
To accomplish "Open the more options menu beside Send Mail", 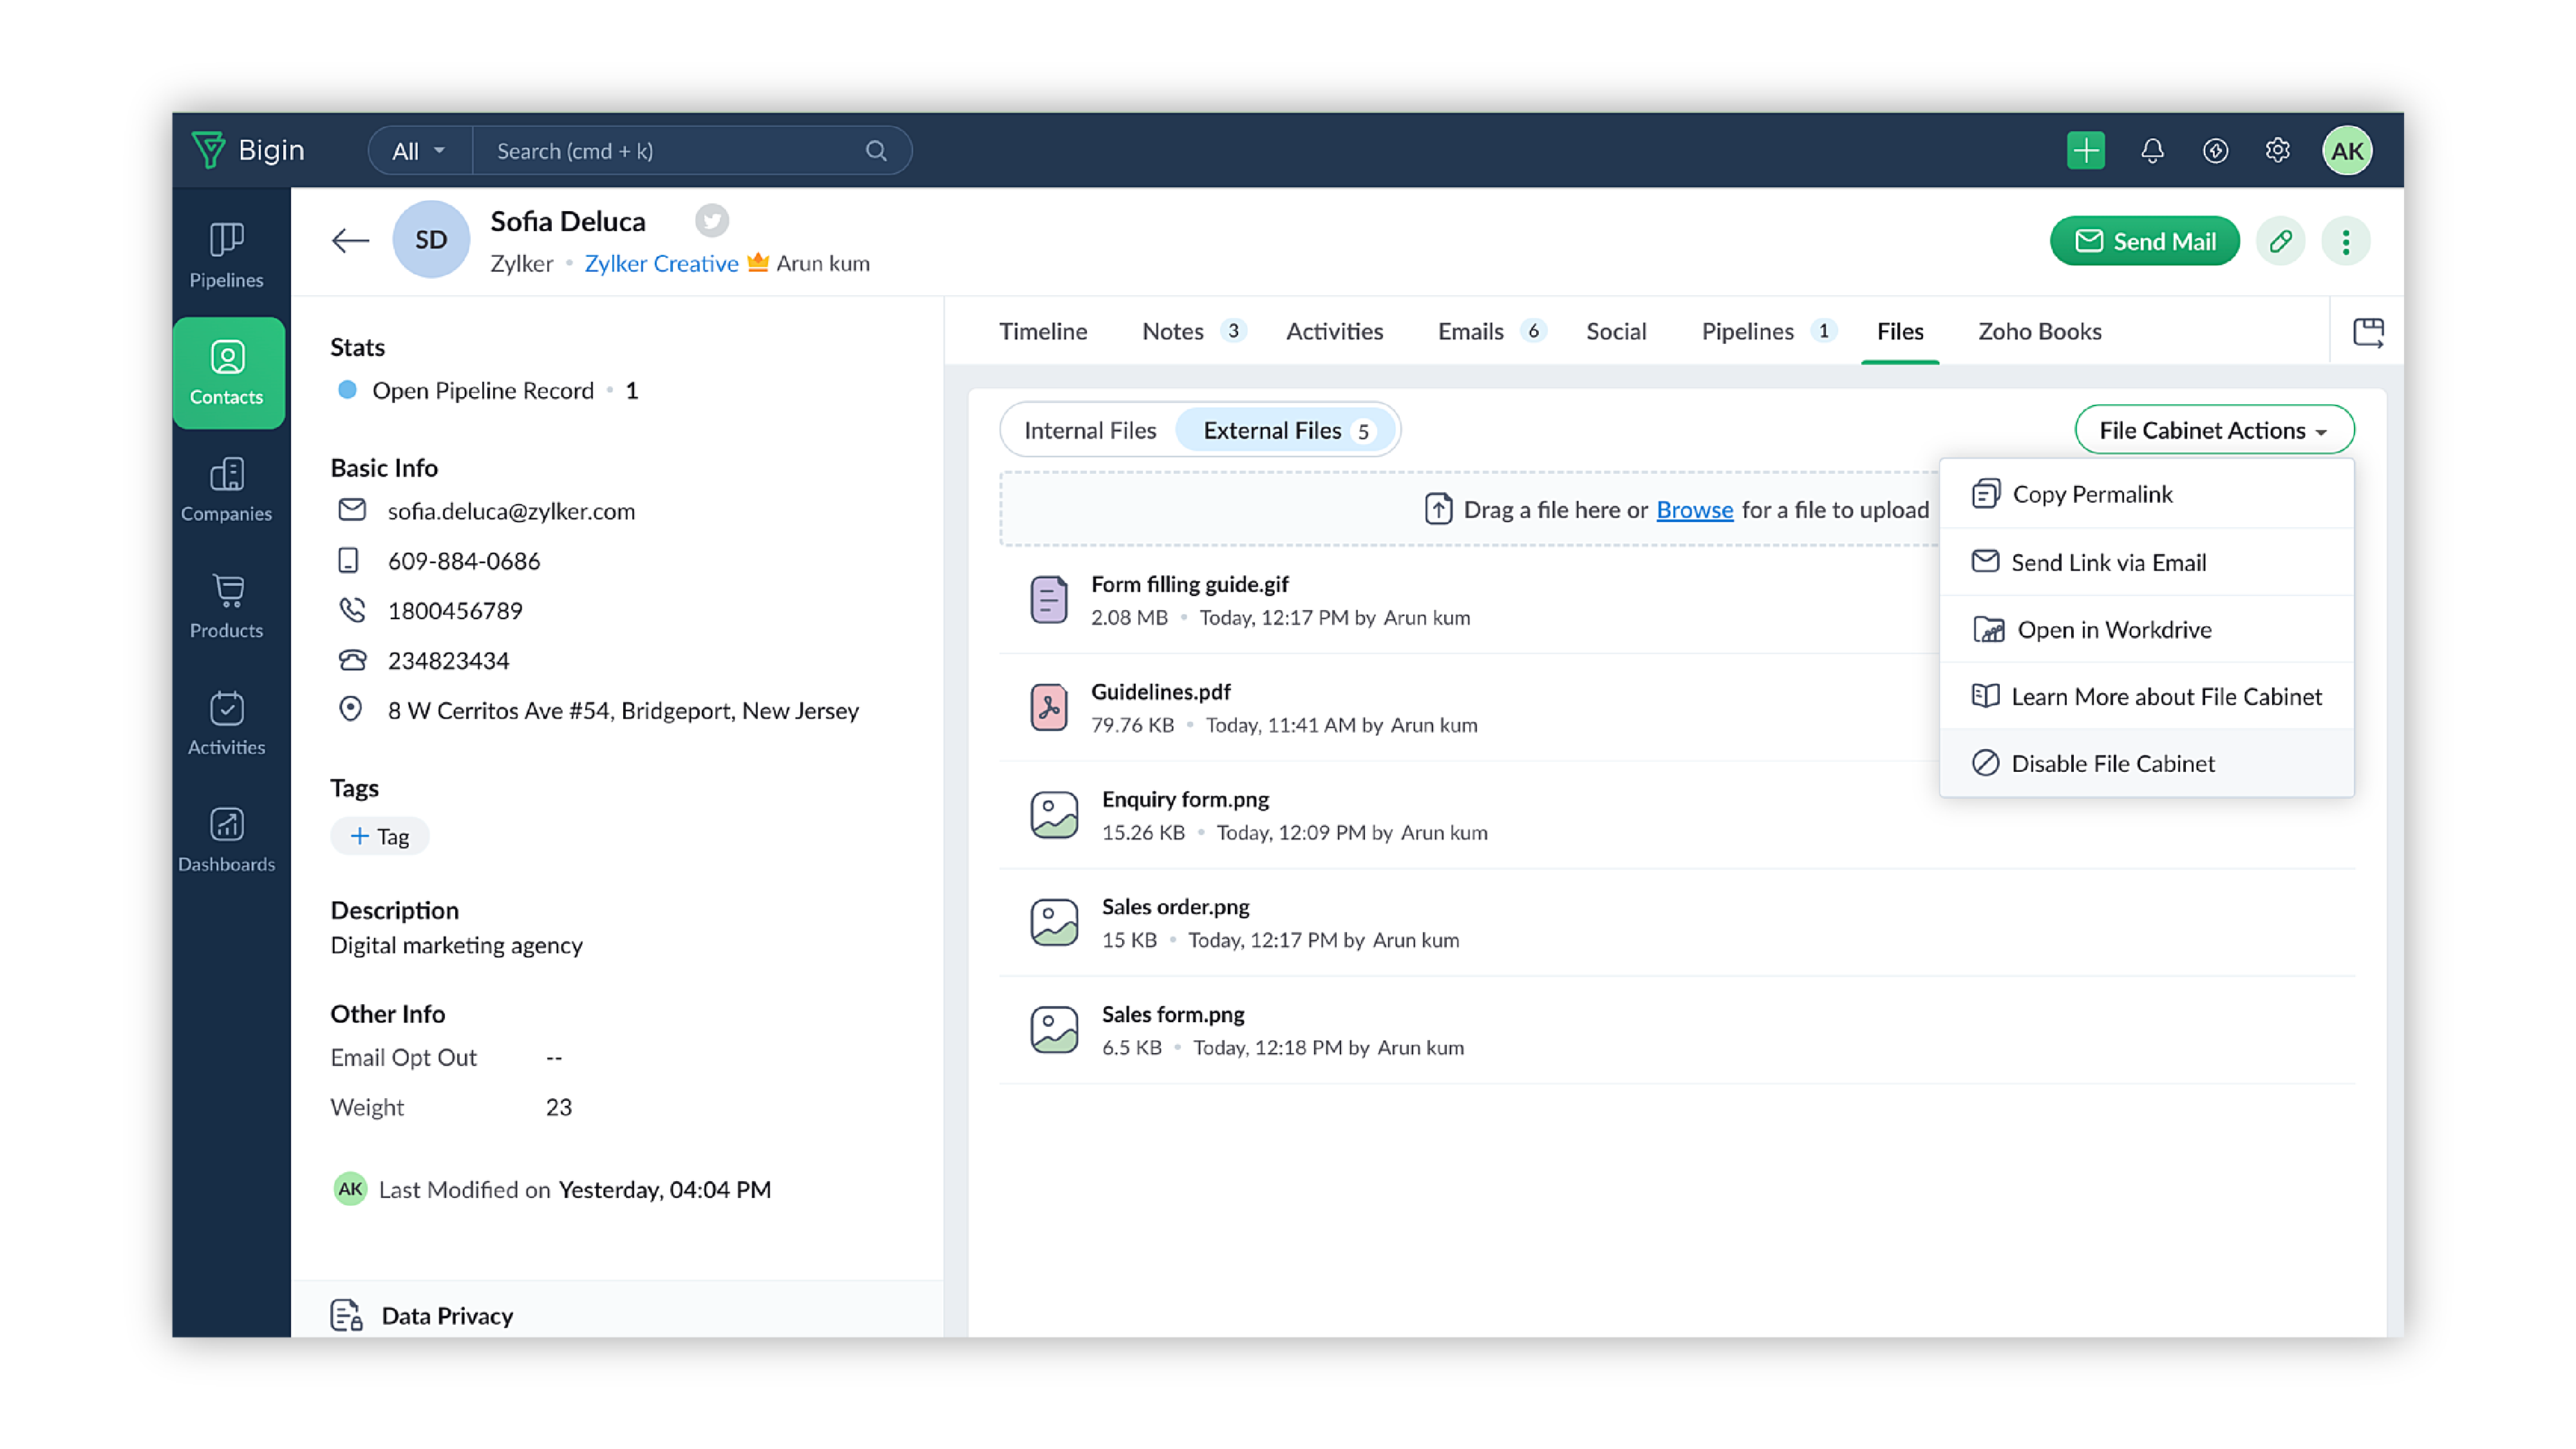I will tap(2347, 240).
